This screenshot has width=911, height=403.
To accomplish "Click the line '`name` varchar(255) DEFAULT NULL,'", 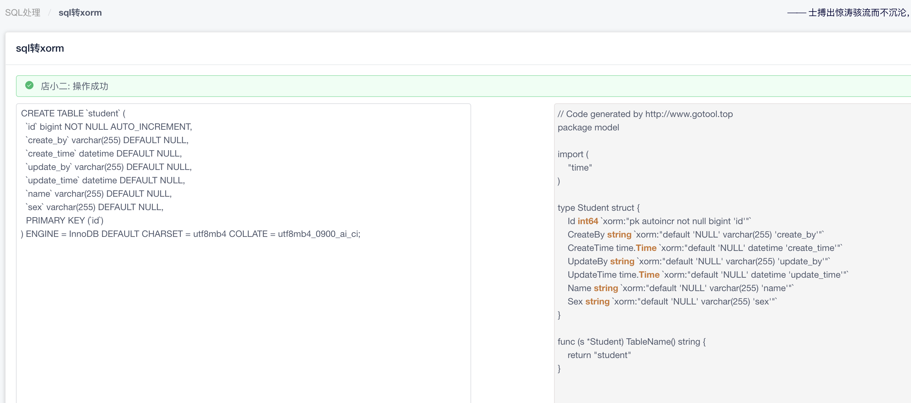I will (99, 194).
